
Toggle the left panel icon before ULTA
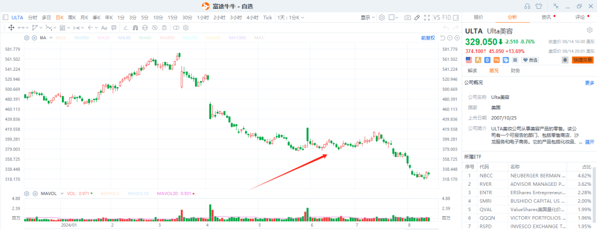6,17
